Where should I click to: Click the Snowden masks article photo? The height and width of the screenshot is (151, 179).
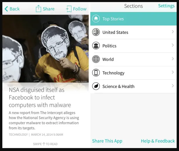tap(45, 49)
